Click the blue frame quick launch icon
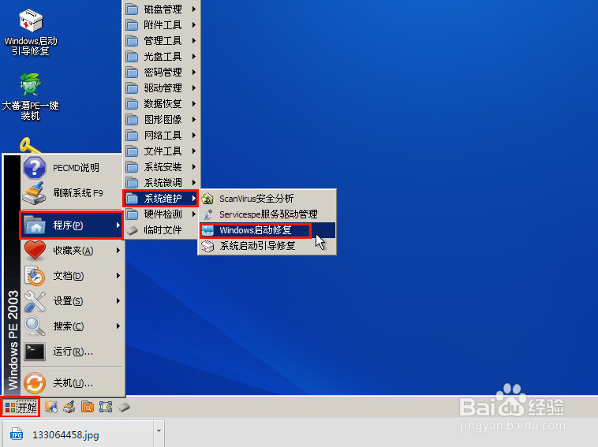Viewport: 598px width, 447px height. [x=106, y=407]
